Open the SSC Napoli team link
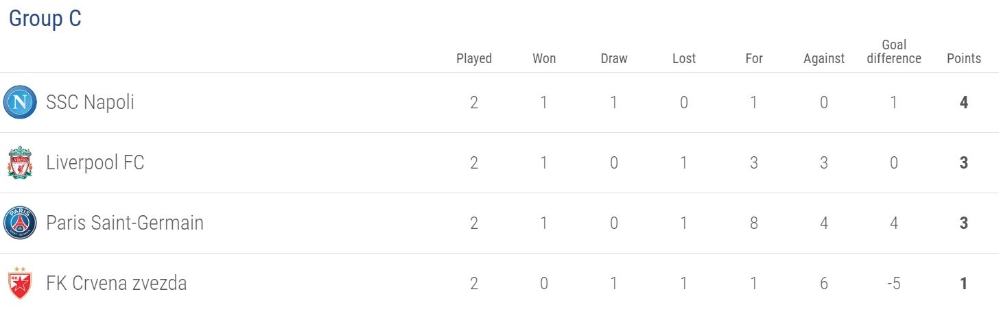1001x318 pixels. [90, 103]
